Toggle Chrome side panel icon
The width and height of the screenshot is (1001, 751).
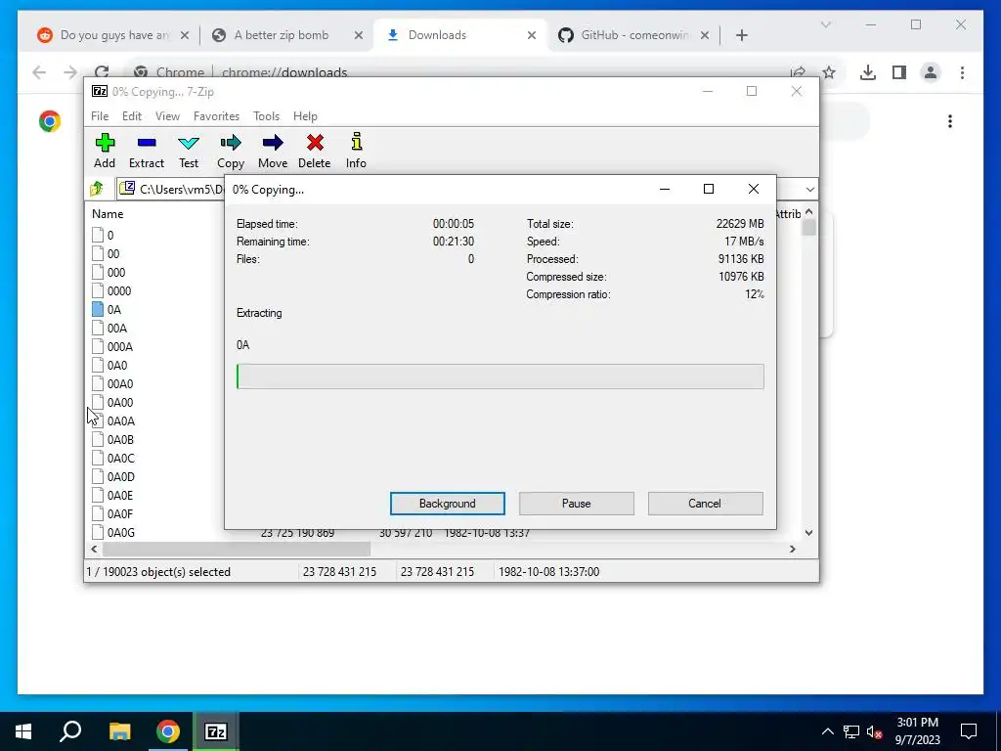pos(899,72)
